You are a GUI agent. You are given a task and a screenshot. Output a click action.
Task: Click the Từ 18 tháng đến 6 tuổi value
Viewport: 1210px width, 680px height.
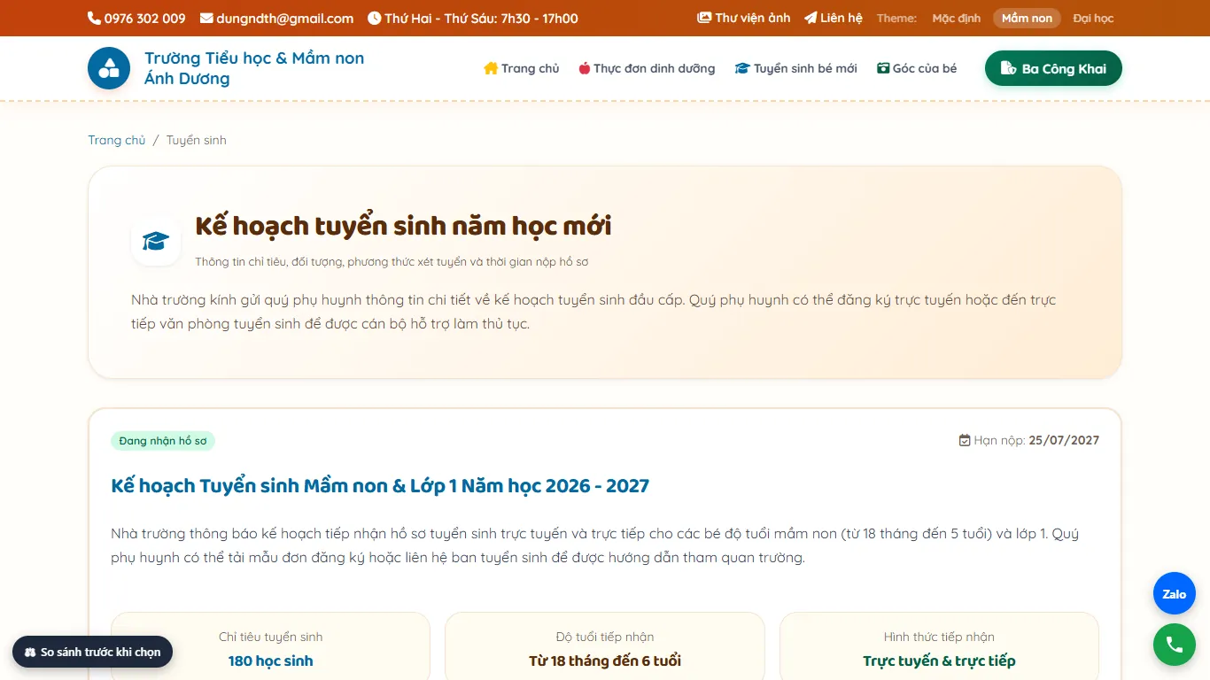tap(605, 661)
